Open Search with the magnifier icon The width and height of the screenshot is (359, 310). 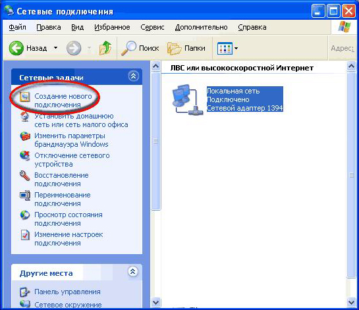coord(128,48)
